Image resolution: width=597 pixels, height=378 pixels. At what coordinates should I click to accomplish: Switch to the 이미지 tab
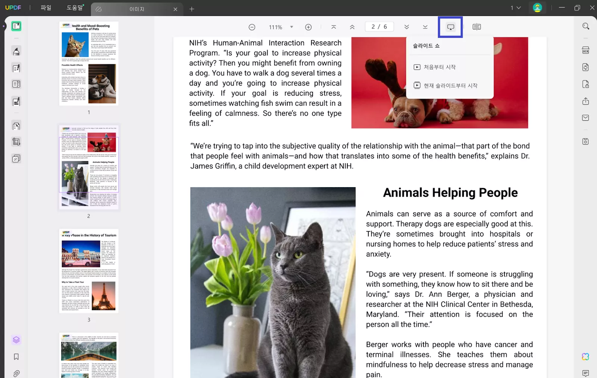[x=137, y=9]
